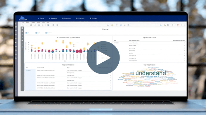Click the Channel heading text
The height and width of the screenshot is (115, 206).
click(x=105, y=29)
